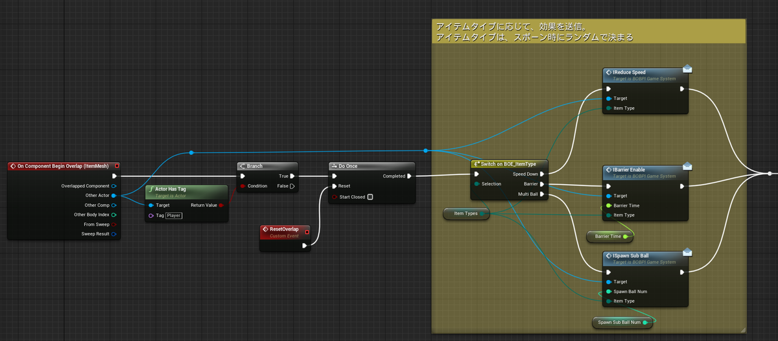Click the envelope message icon on ISpawn Sub Ball

coord(687,252)
